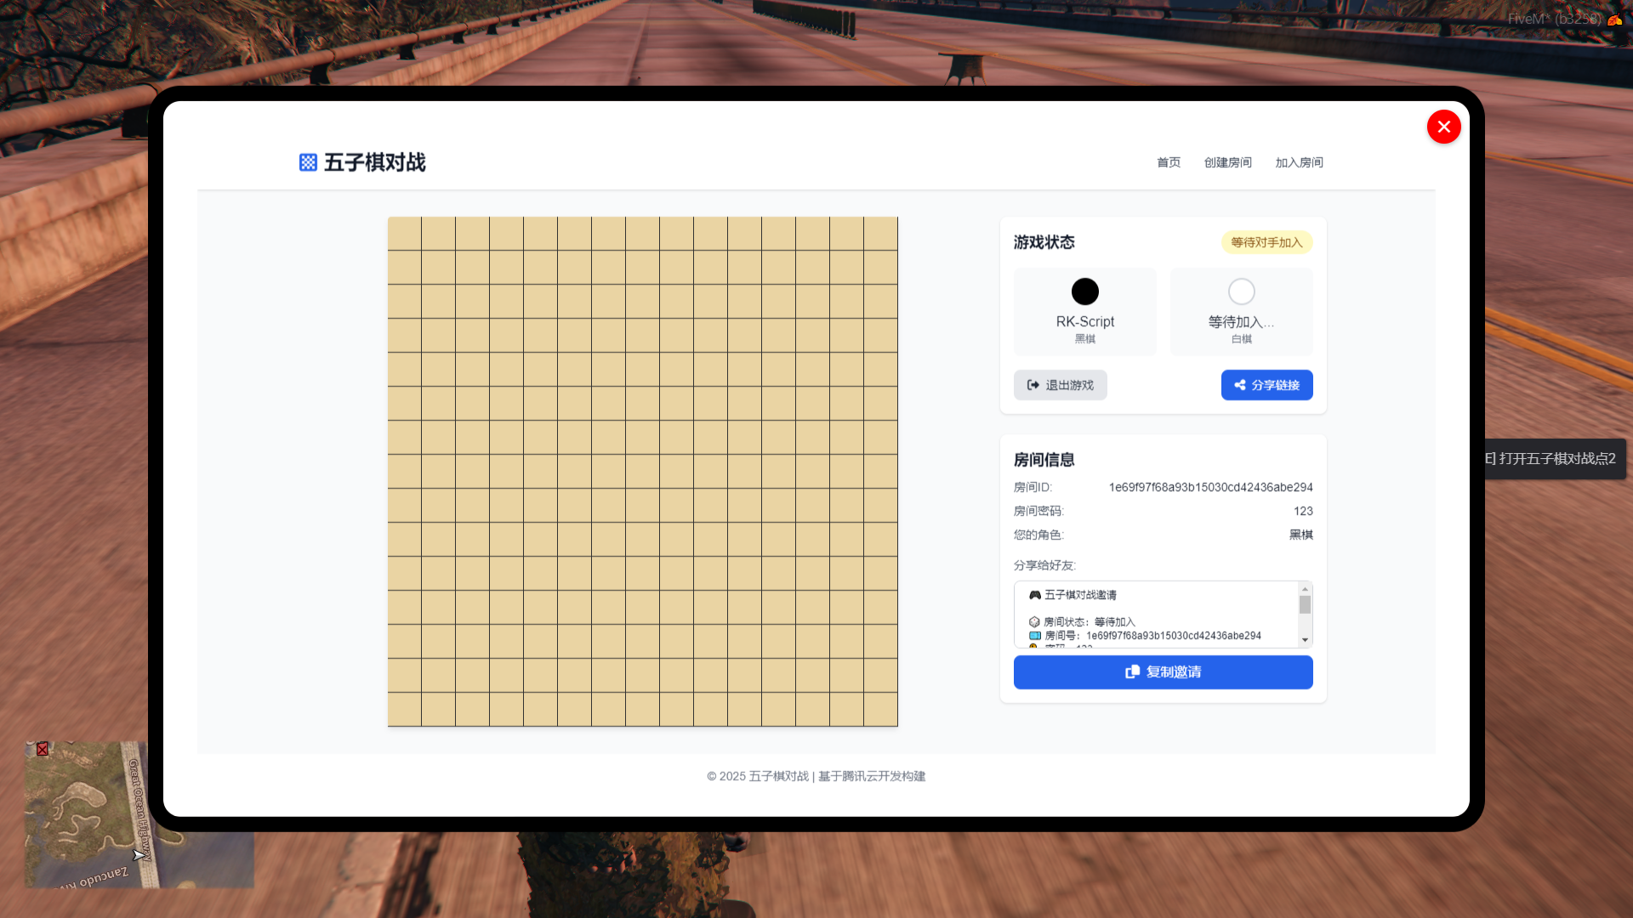Open the 首页 menu item
Viewport: 1633px width, 918px height.
click(x=1169, y=162)
